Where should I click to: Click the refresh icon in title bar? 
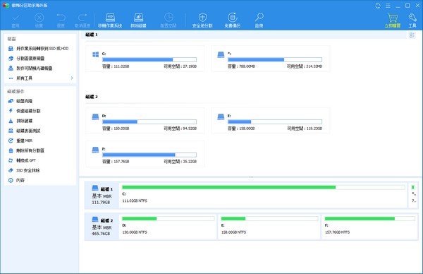[x=378, y=6]
